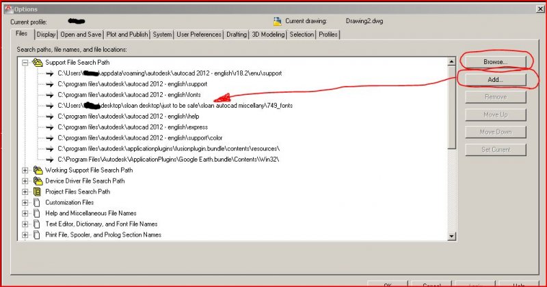Click the arrow icon beside the Google Earth.bundle path
Screen dimensions: 547x287
point(49,160)
